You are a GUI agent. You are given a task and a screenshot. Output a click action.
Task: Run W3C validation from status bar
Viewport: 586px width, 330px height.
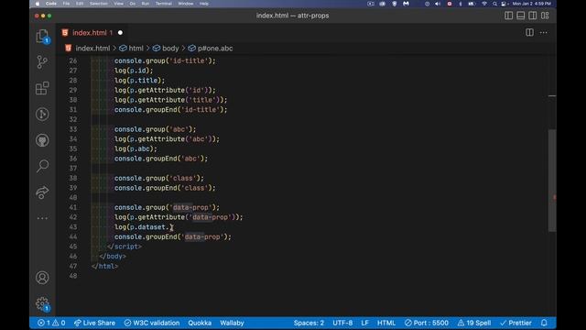(152, 323)
